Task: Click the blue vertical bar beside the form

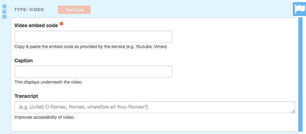Action: tap(300, 74)
